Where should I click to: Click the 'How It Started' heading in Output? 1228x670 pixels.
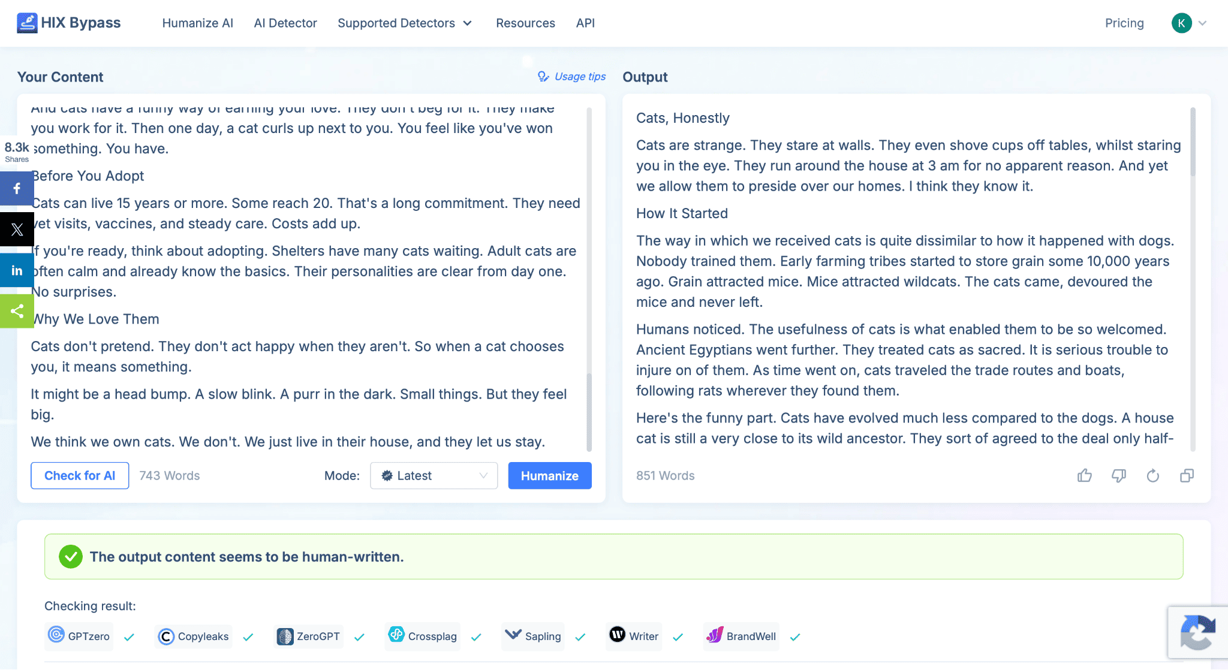682,213
